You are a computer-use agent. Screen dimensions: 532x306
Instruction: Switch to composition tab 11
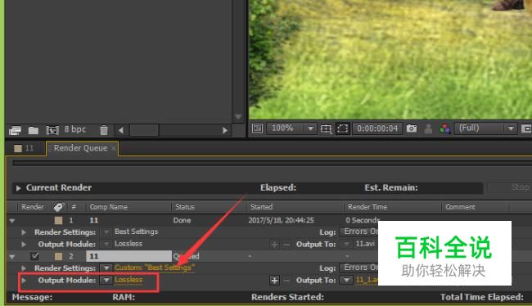[x=25, y=148]
